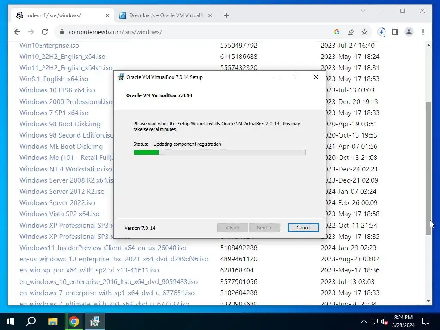Go back using Chrome's back arrow

(17, 32)
